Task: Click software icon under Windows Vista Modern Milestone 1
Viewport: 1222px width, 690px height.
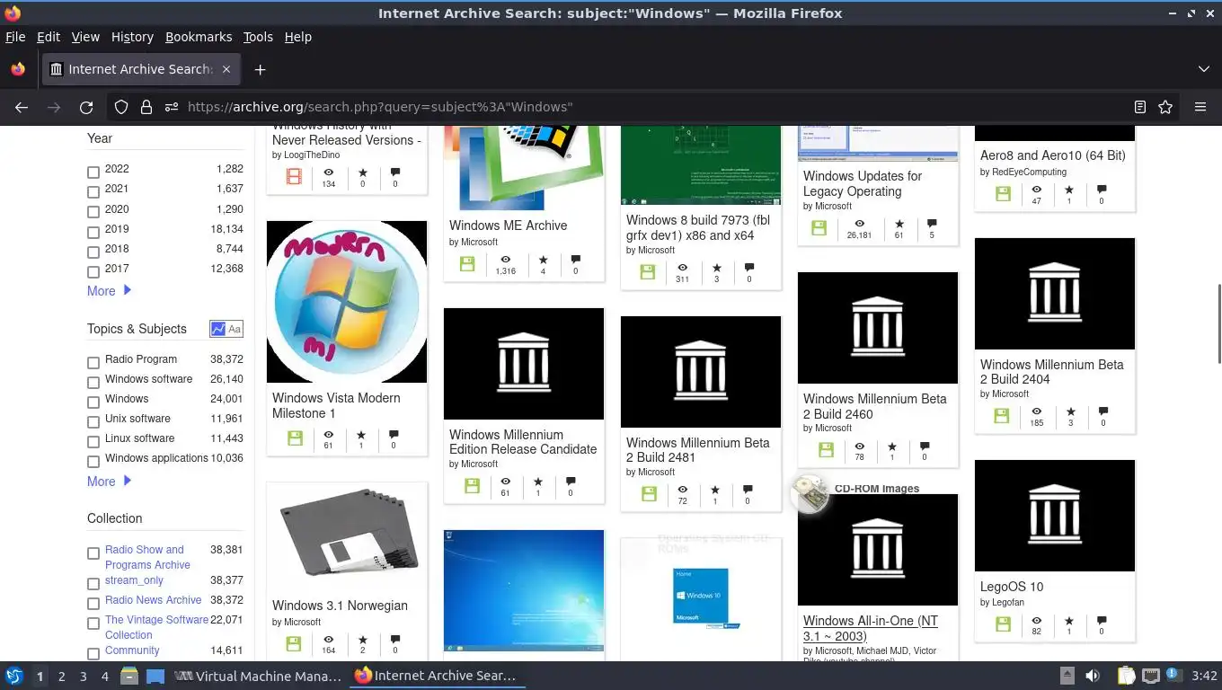Action: tap(295, 438)
